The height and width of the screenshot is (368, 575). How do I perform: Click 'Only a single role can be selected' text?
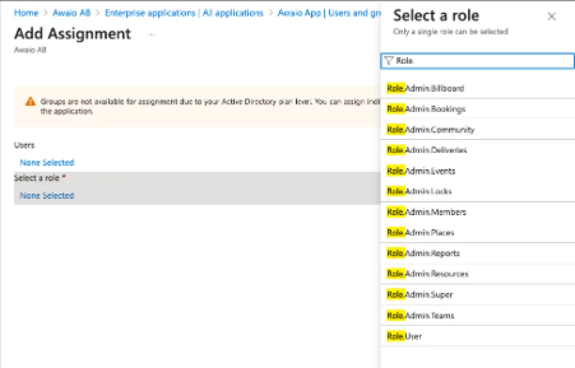click(x=451, y=31)
